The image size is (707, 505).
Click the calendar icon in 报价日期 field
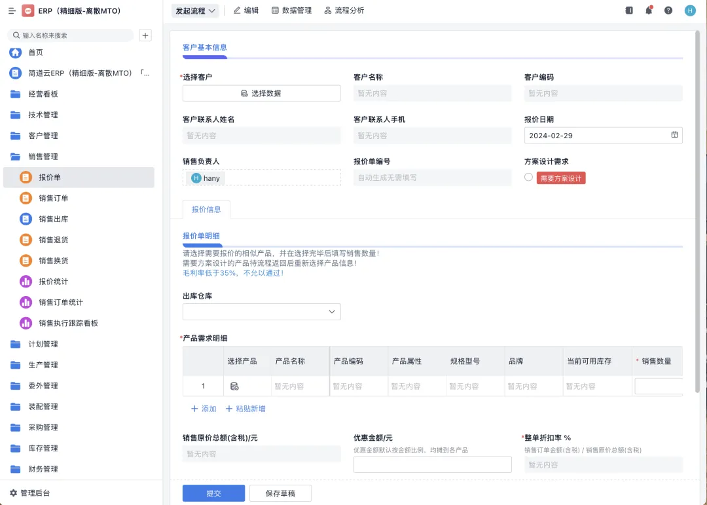click(x=674, y=135)
